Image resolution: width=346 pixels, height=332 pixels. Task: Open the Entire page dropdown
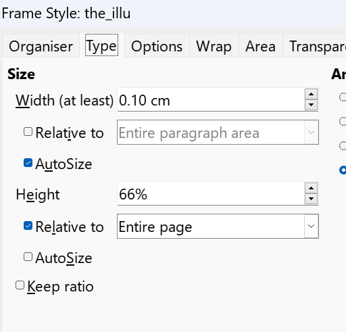(x=218, y=227)
